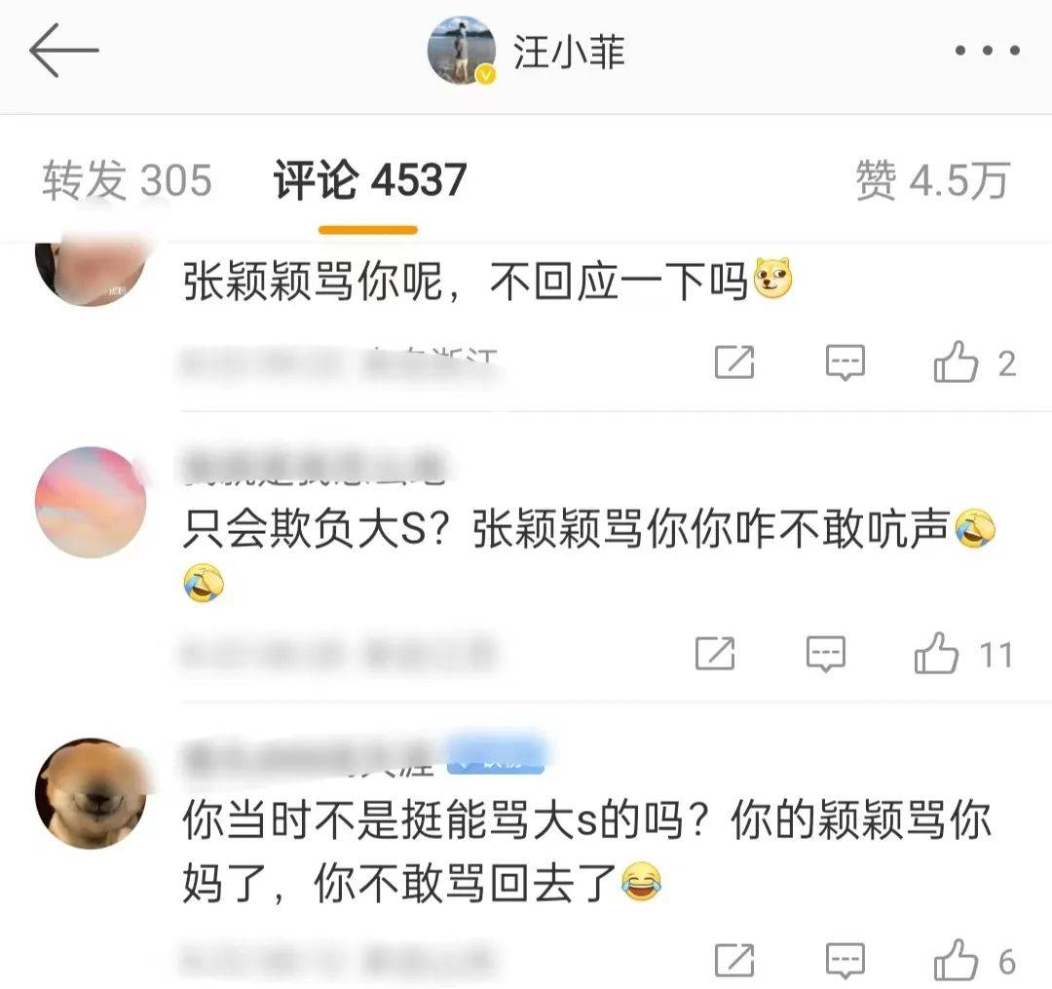Like the comment with 11 likes
Viewport: 1052px width, 989px height.
[x=962, y=654]
